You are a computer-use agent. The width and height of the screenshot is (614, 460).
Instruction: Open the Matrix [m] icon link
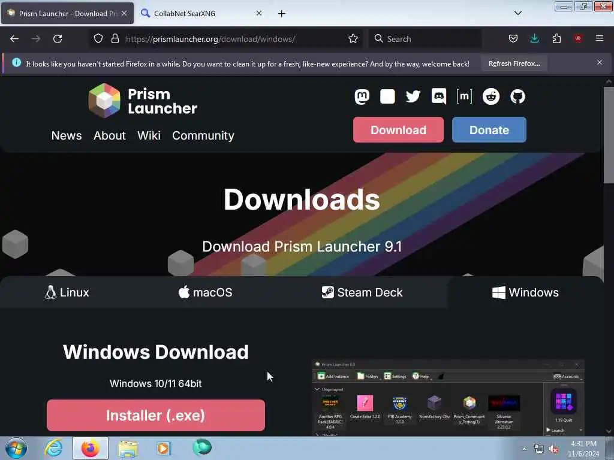click(x=465, y=96)
